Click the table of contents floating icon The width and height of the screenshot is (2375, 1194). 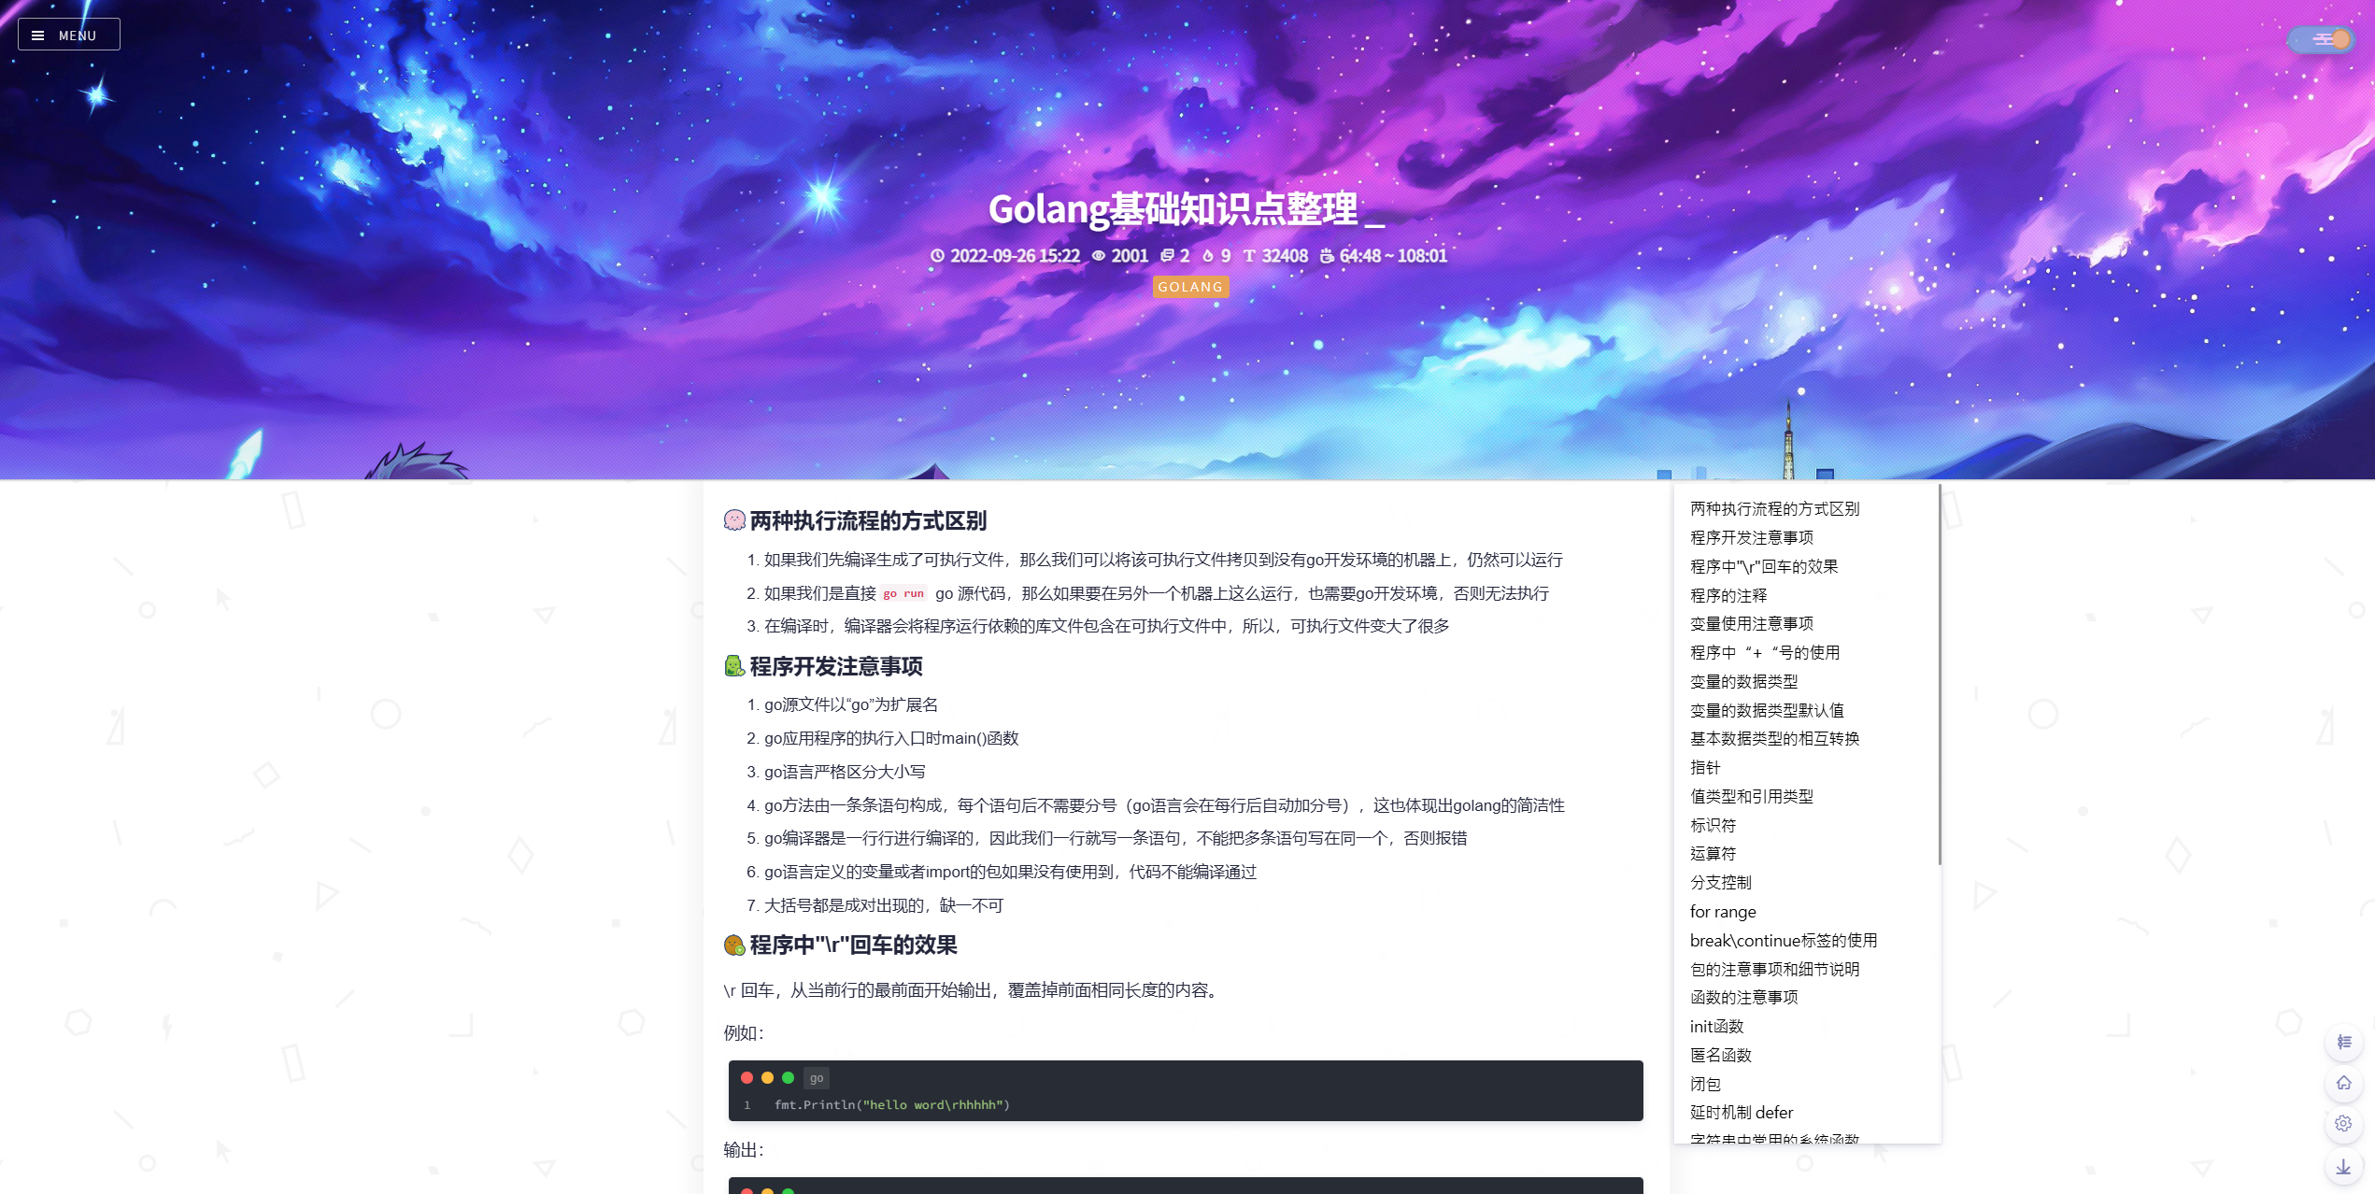pos(2343,1042)
